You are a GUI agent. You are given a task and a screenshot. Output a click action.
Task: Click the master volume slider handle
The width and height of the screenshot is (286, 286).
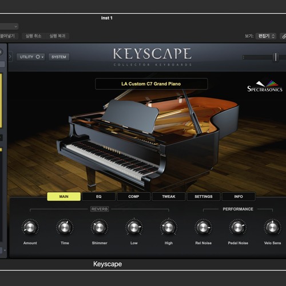click(x=276, y=57)
